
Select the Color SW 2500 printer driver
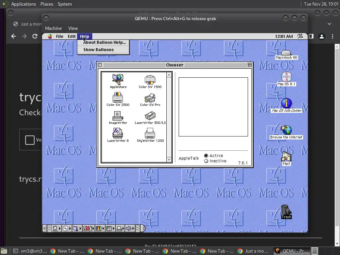pos(118,99)
